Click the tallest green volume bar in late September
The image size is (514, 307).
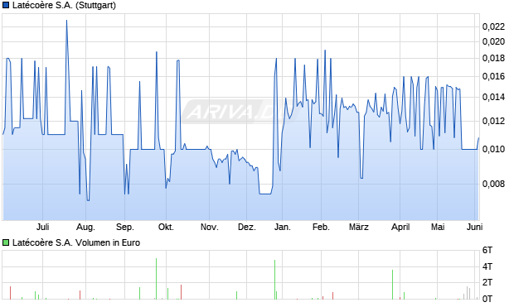(156, 279)
